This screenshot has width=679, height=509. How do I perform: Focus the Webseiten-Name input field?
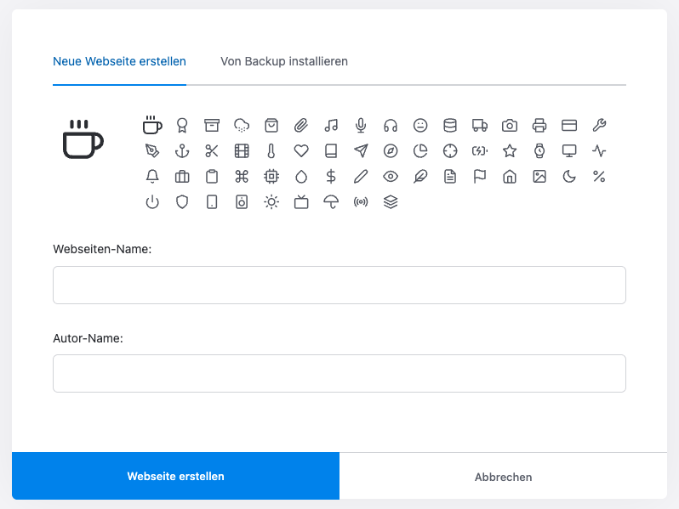[339, 286]
